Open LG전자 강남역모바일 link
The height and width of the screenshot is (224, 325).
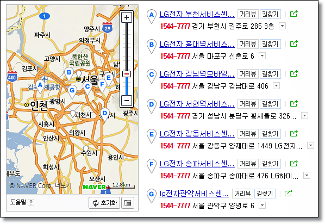tap(197, 74)
